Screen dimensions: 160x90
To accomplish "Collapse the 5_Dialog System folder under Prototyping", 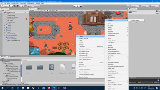I will pyautogui.click(x=5, y=67).
